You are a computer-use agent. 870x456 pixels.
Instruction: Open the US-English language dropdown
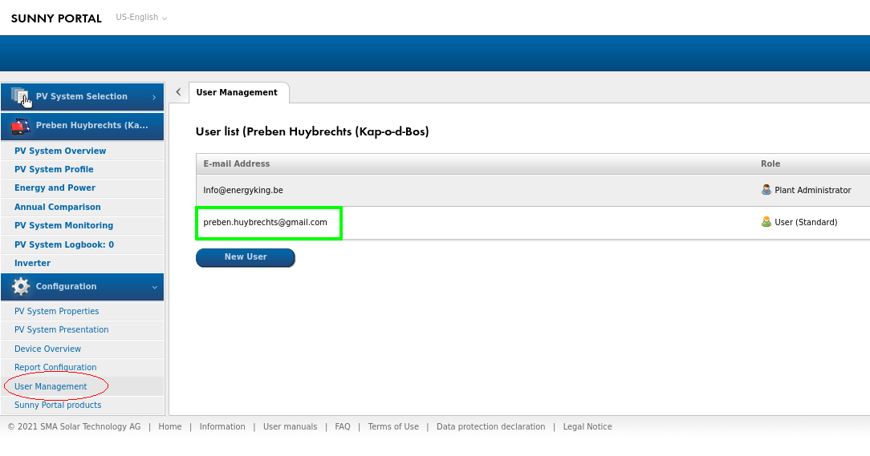pyautogui.click(x=141, y=18)
